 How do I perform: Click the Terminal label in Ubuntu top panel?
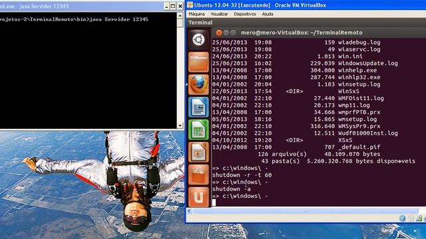(200, 23)
